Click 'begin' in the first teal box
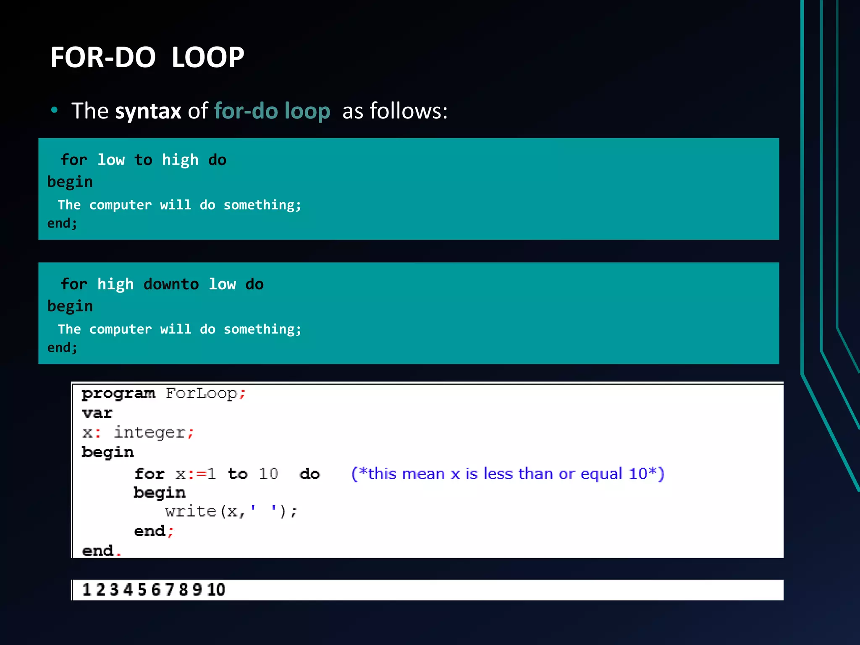This screenshot has height=645, width=860. tap(70, 182)
